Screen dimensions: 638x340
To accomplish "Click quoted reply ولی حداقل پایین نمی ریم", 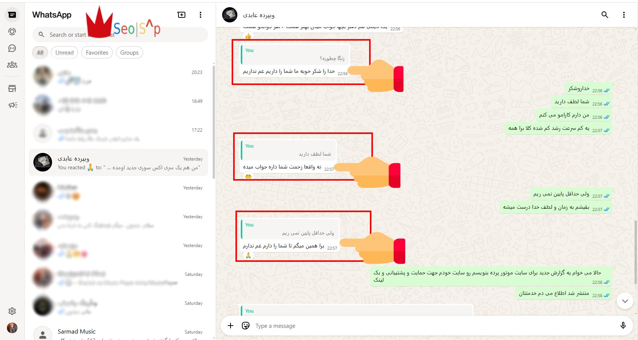I will point(290,229).
